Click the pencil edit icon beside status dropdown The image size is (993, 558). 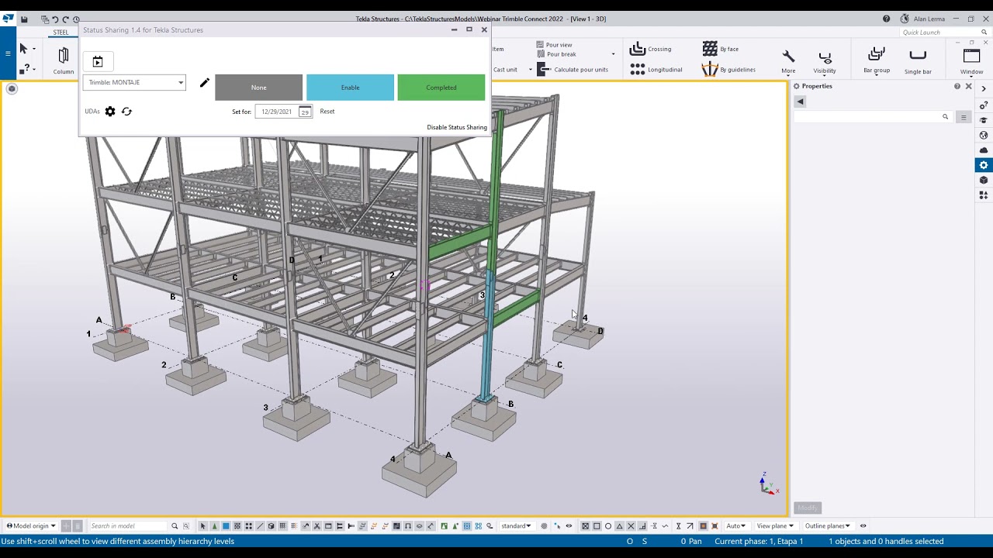pos(204,83)
